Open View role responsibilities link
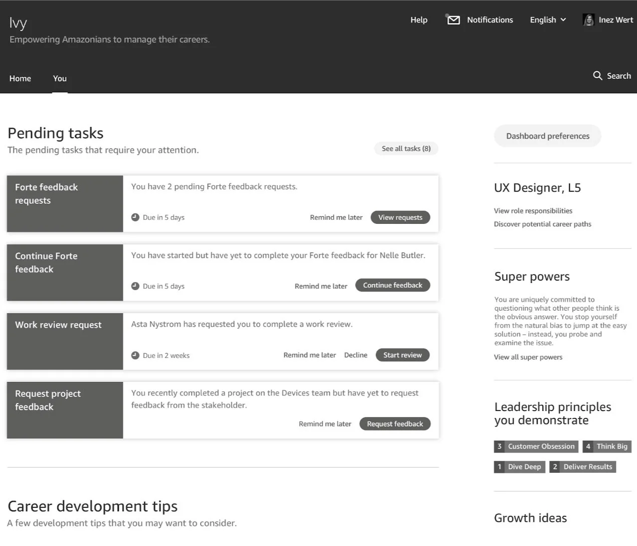The height and width of the screenshot is (546, 637). (533, 211)
